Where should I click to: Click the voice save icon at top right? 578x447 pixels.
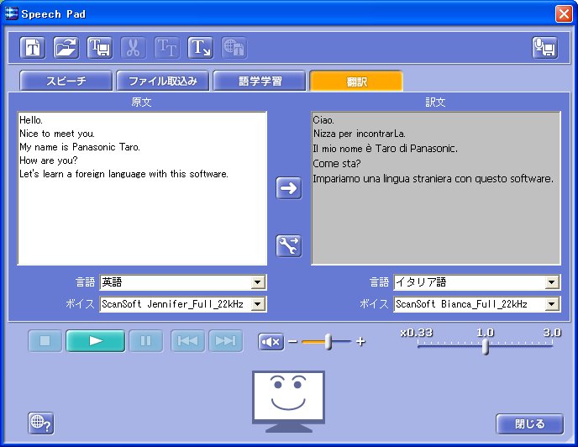(x=544, y=48)
